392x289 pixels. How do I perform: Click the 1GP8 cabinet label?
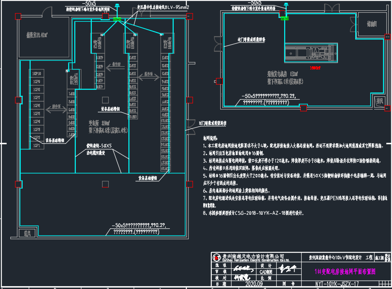[37, 90]
